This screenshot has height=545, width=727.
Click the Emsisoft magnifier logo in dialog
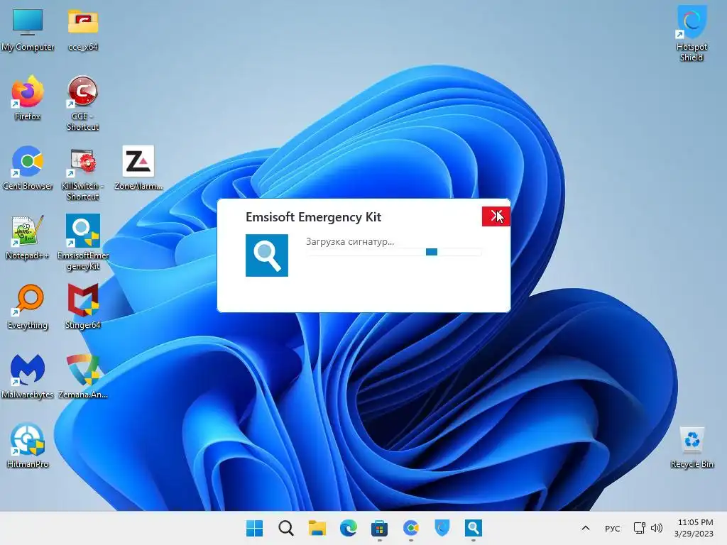[267, 255]
